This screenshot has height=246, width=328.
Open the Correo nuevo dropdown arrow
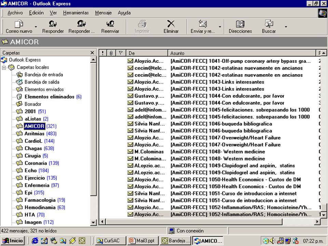pos(36,27)
